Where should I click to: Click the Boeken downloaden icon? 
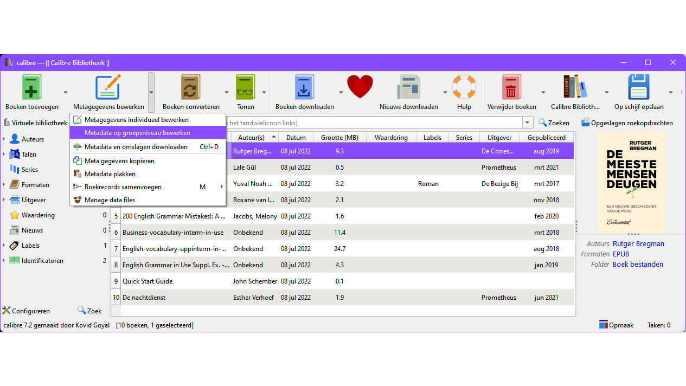[304, 87]
